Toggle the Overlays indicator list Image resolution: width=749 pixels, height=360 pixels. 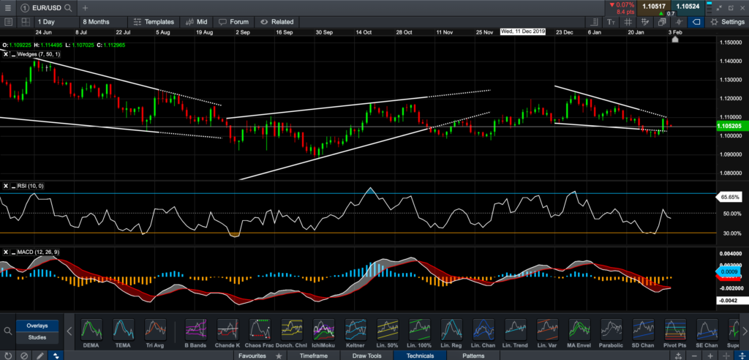(x=37, y=326)
